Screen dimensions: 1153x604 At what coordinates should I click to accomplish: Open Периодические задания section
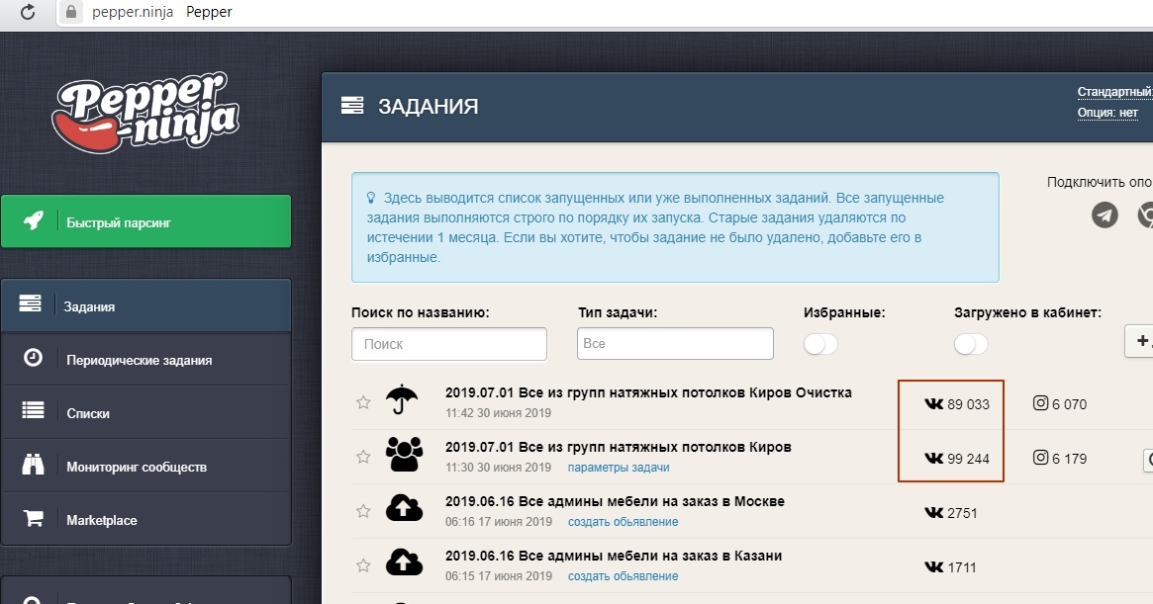coord(146,359)
